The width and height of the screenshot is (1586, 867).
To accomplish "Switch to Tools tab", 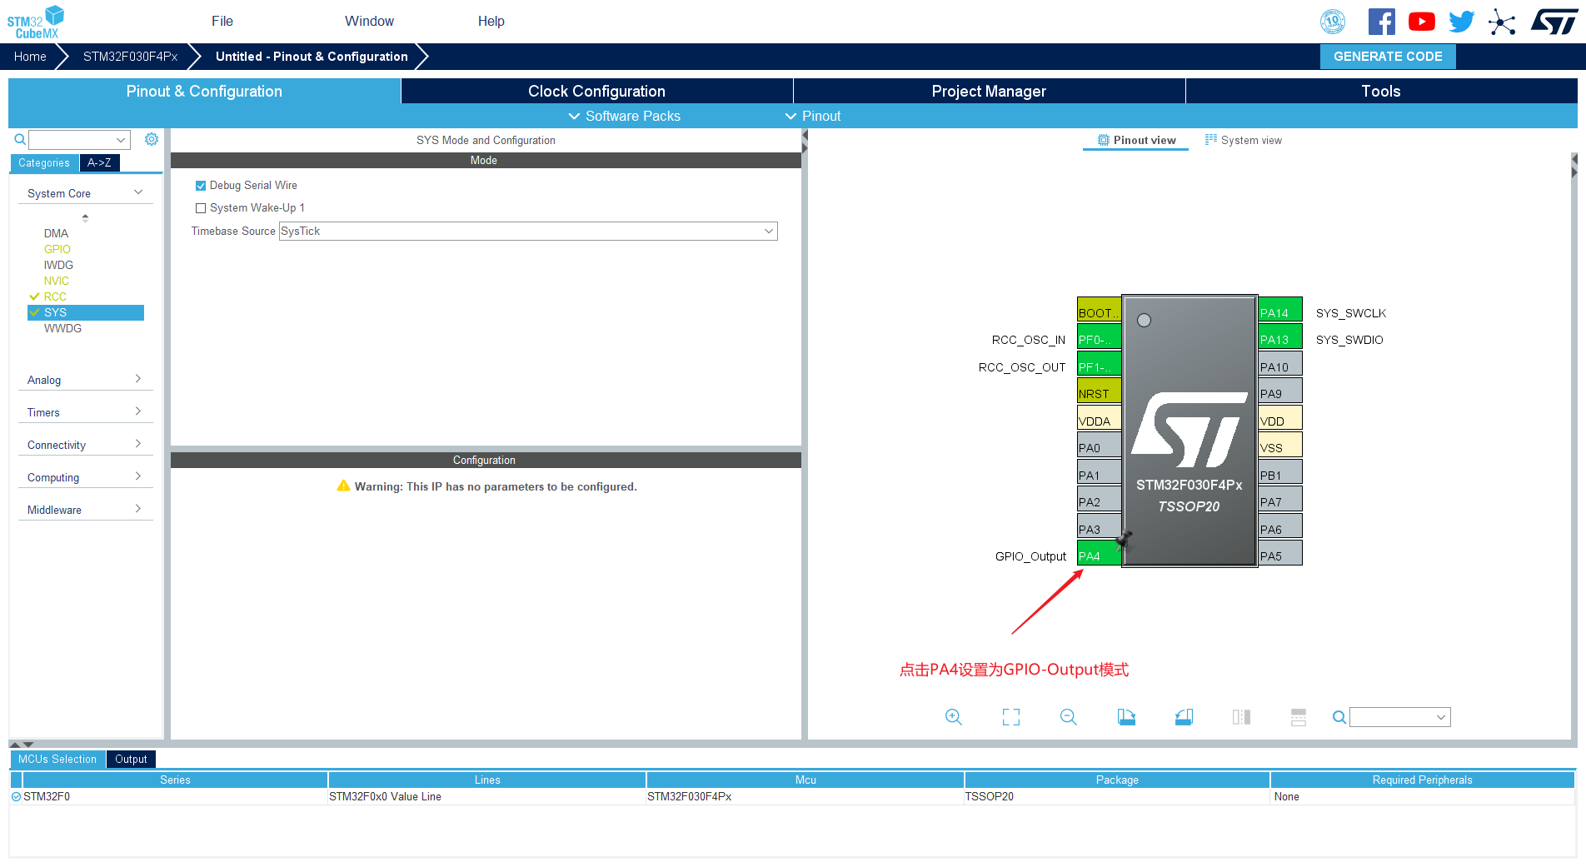I will coord(1381,91).
